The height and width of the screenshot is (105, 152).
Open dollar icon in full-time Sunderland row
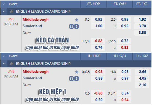point(76,26)
